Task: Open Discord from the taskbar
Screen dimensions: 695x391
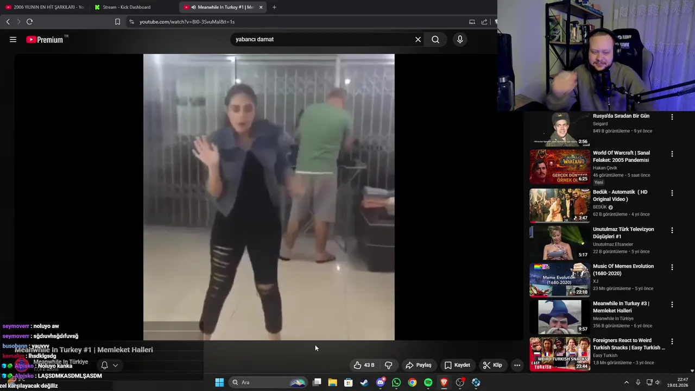Action: click(x=381, y=382)
